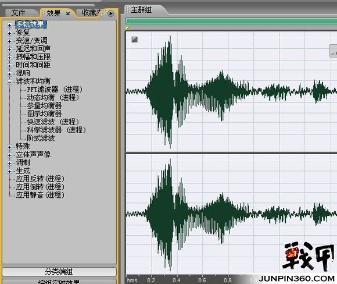The image size is (337, 284).
Task: Expand the 变速/变调 category
Action: coord(9,41)
